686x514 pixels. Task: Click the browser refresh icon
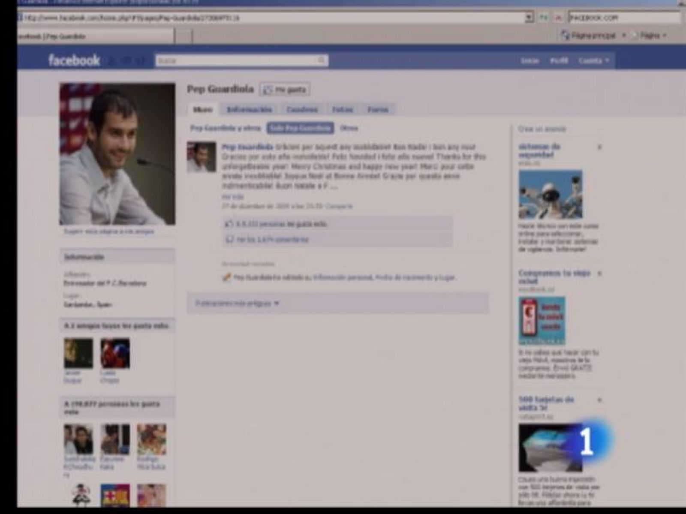544,18
